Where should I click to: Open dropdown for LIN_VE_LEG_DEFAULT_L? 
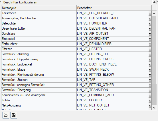[x=150, y=13]
